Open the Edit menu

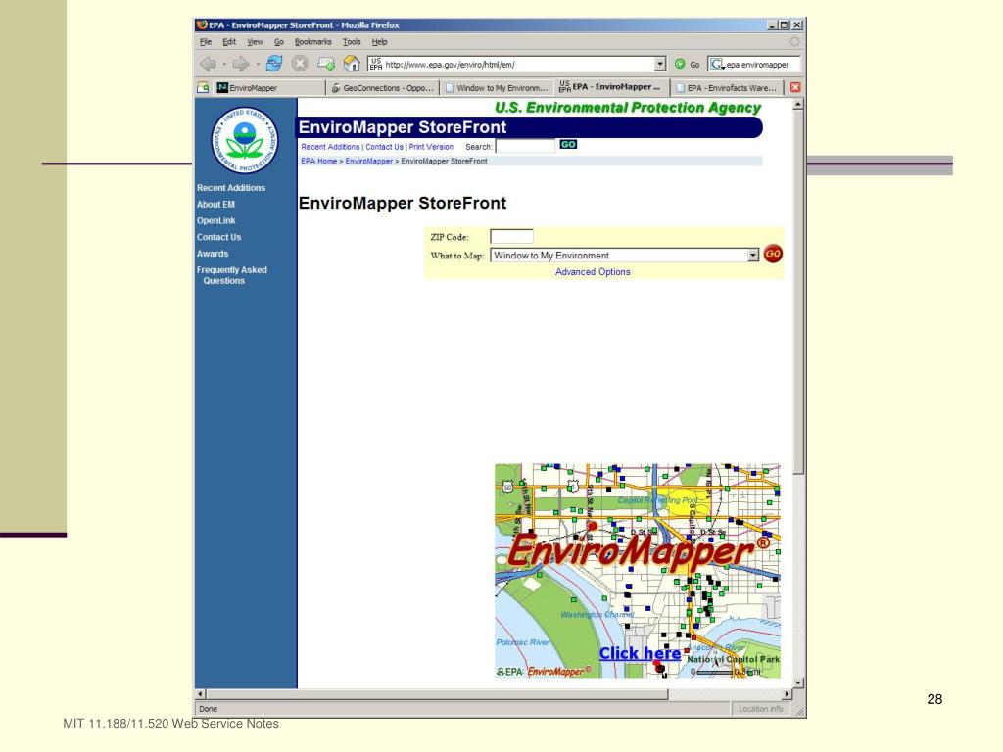229,42
